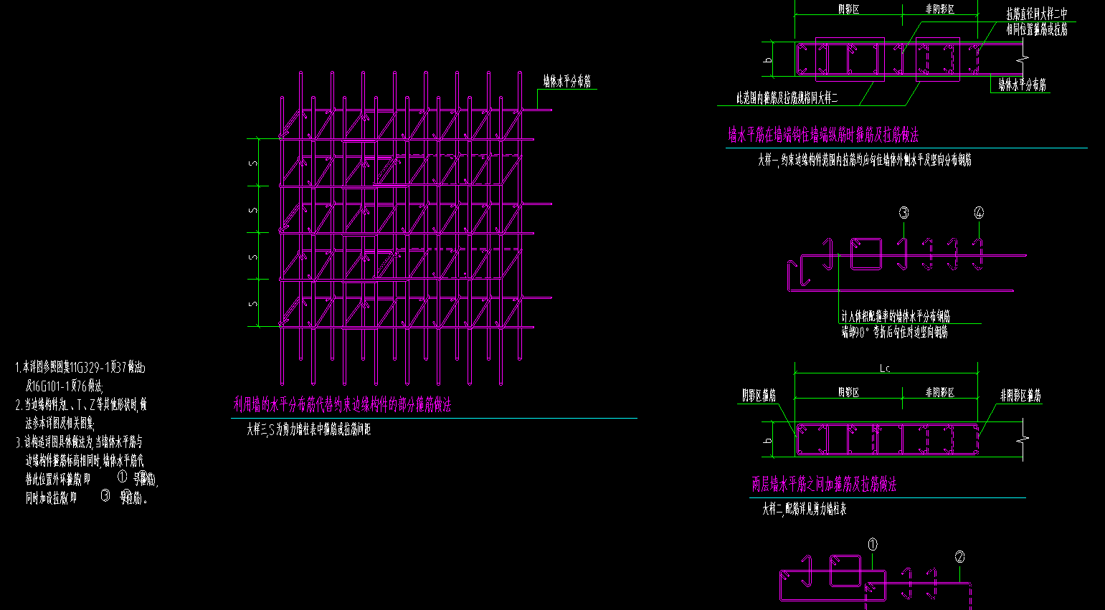Click '阴影区' dimension text in top-right detail
The width and height of the screenshot is (1105, 610).
tap(848, 9)
